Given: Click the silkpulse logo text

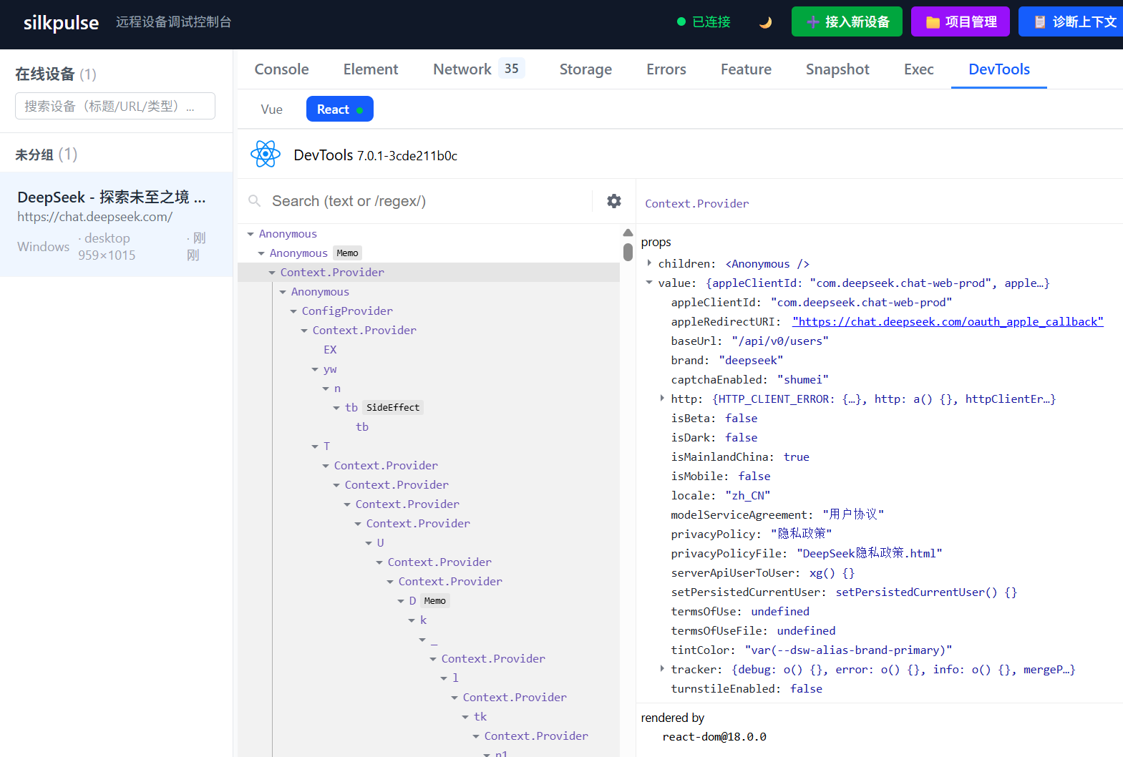Looking at the screenshot, I should [x=61, y=22].
